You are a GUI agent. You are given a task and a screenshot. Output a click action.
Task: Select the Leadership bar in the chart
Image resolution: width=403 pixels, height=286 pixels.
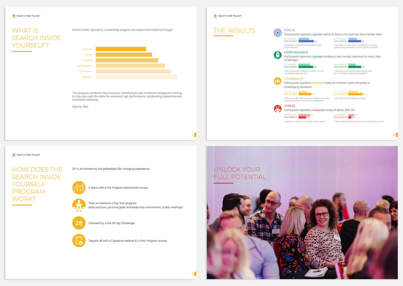point(121,49)
